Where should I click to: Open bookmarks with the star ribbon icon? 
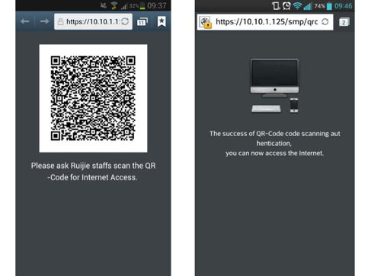click(x=162, y=21)
